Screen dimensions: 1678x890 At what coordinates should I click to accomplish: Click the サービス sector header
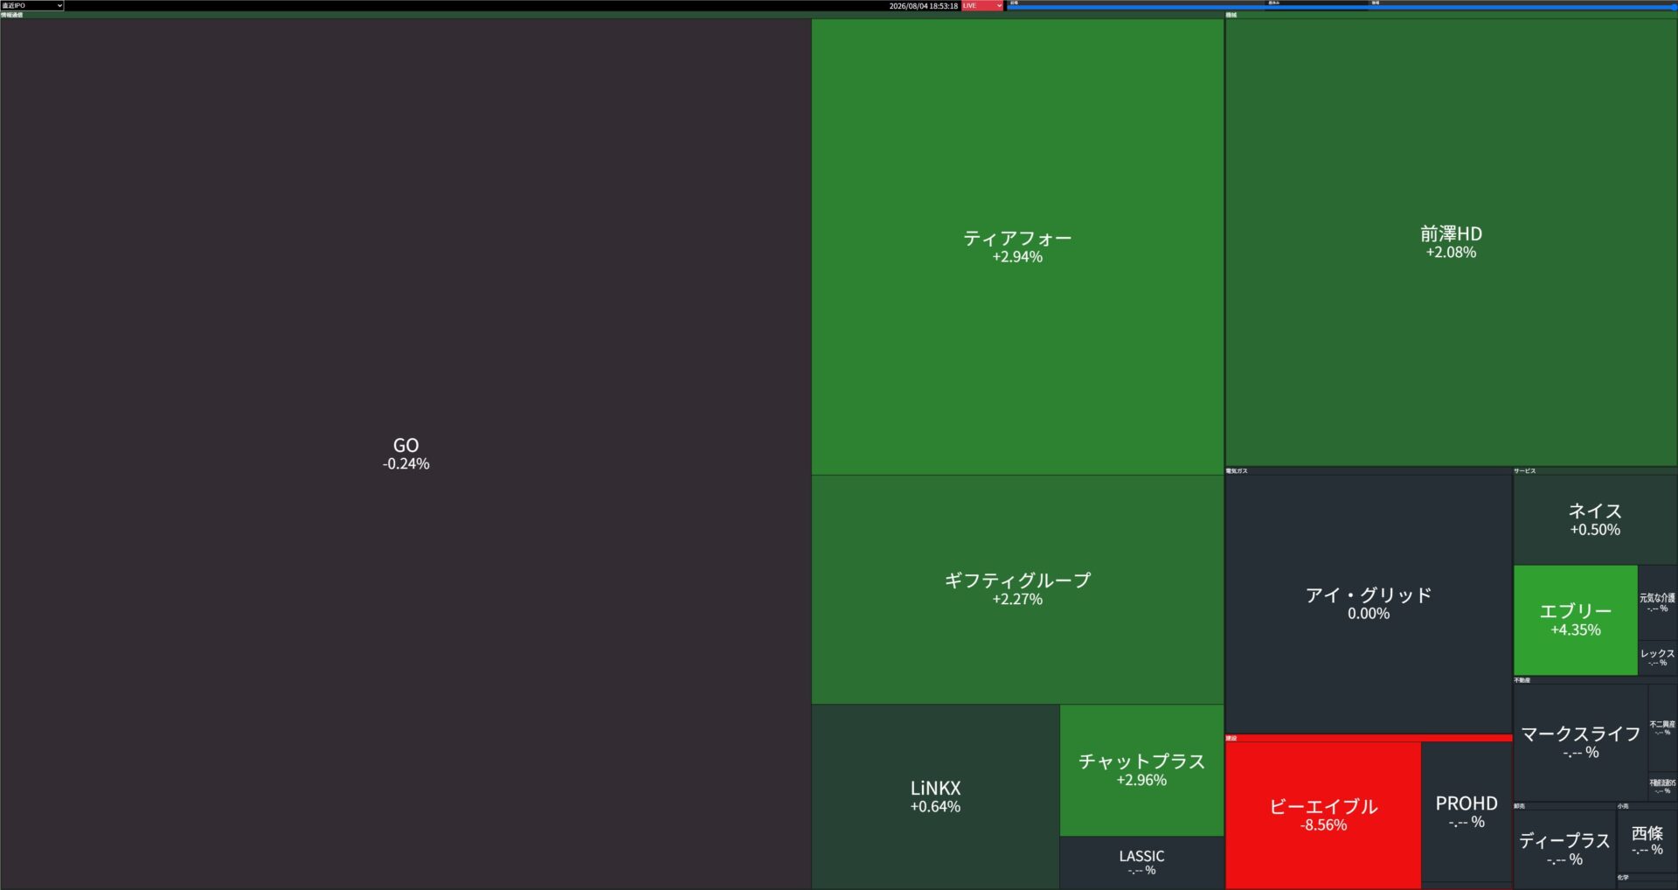pos(1595,470)
